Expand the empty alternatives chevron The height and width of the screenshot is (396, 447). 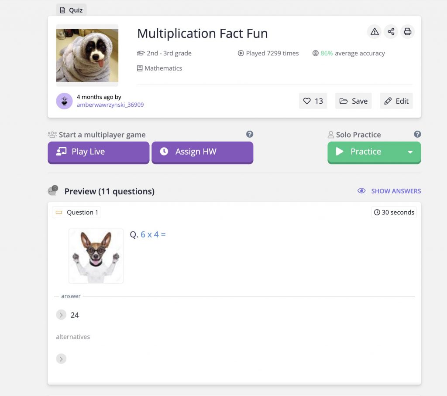[x=61, y=359]
